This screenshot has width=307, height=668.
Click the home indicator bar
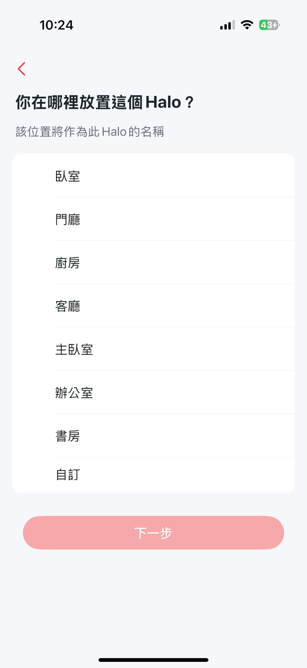coord(153,660)
